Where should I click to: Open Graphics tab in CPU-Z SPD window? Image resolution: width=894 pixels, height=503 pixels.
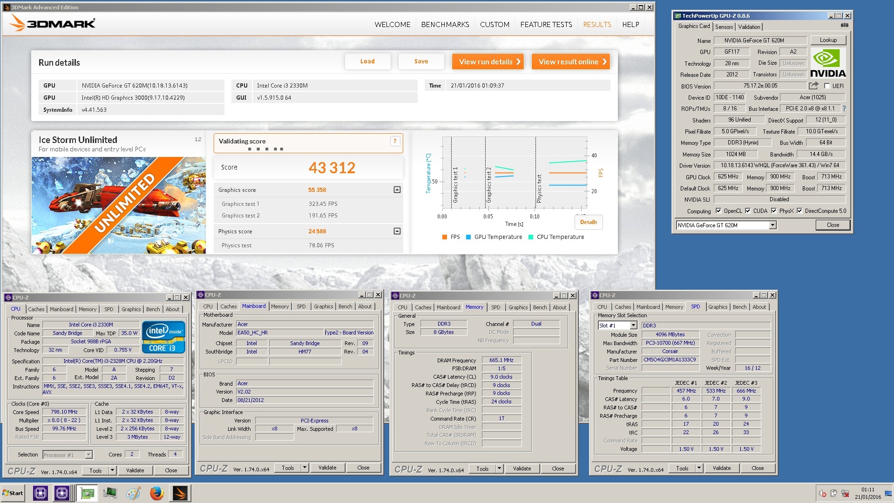718,307
